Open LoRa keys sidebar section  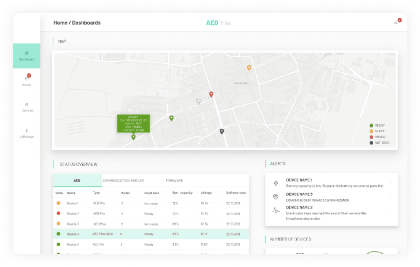27,133
